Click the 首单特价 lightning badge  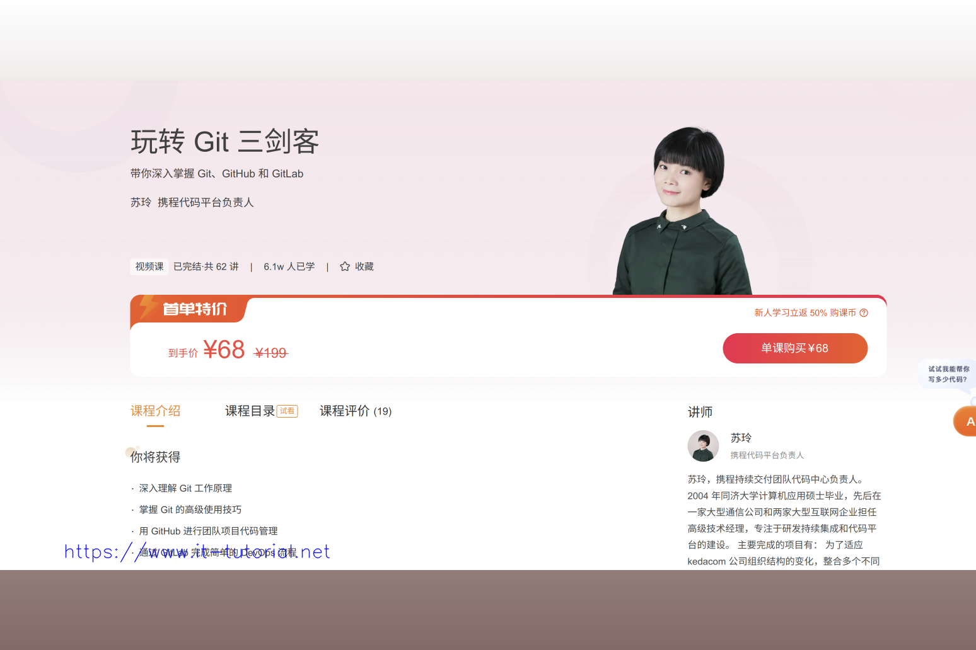188,309
